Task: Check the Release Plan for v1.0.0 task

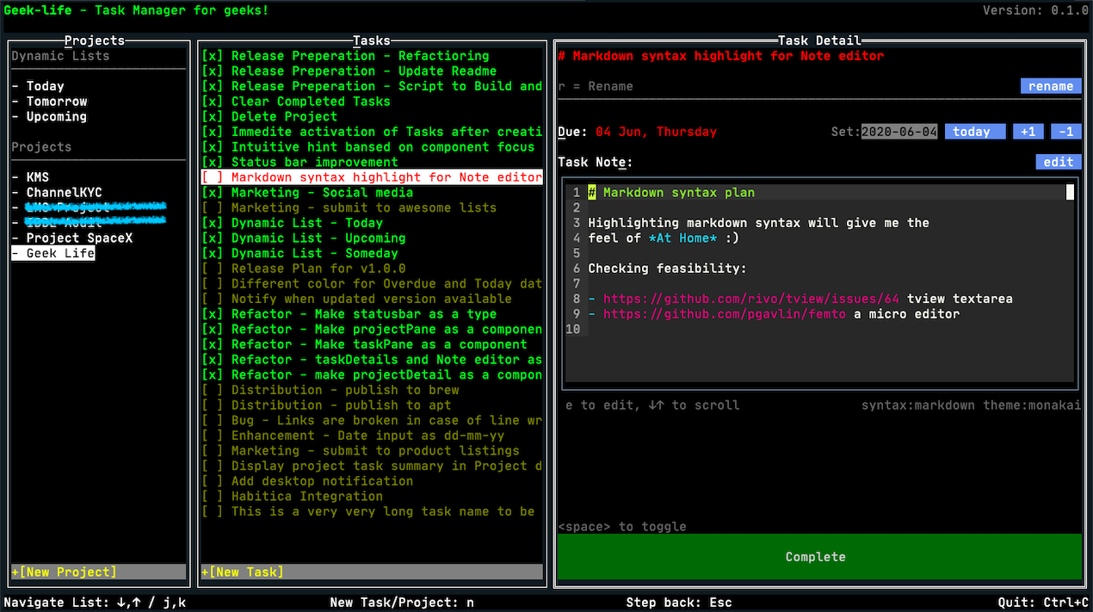Action: pos(213,269)
